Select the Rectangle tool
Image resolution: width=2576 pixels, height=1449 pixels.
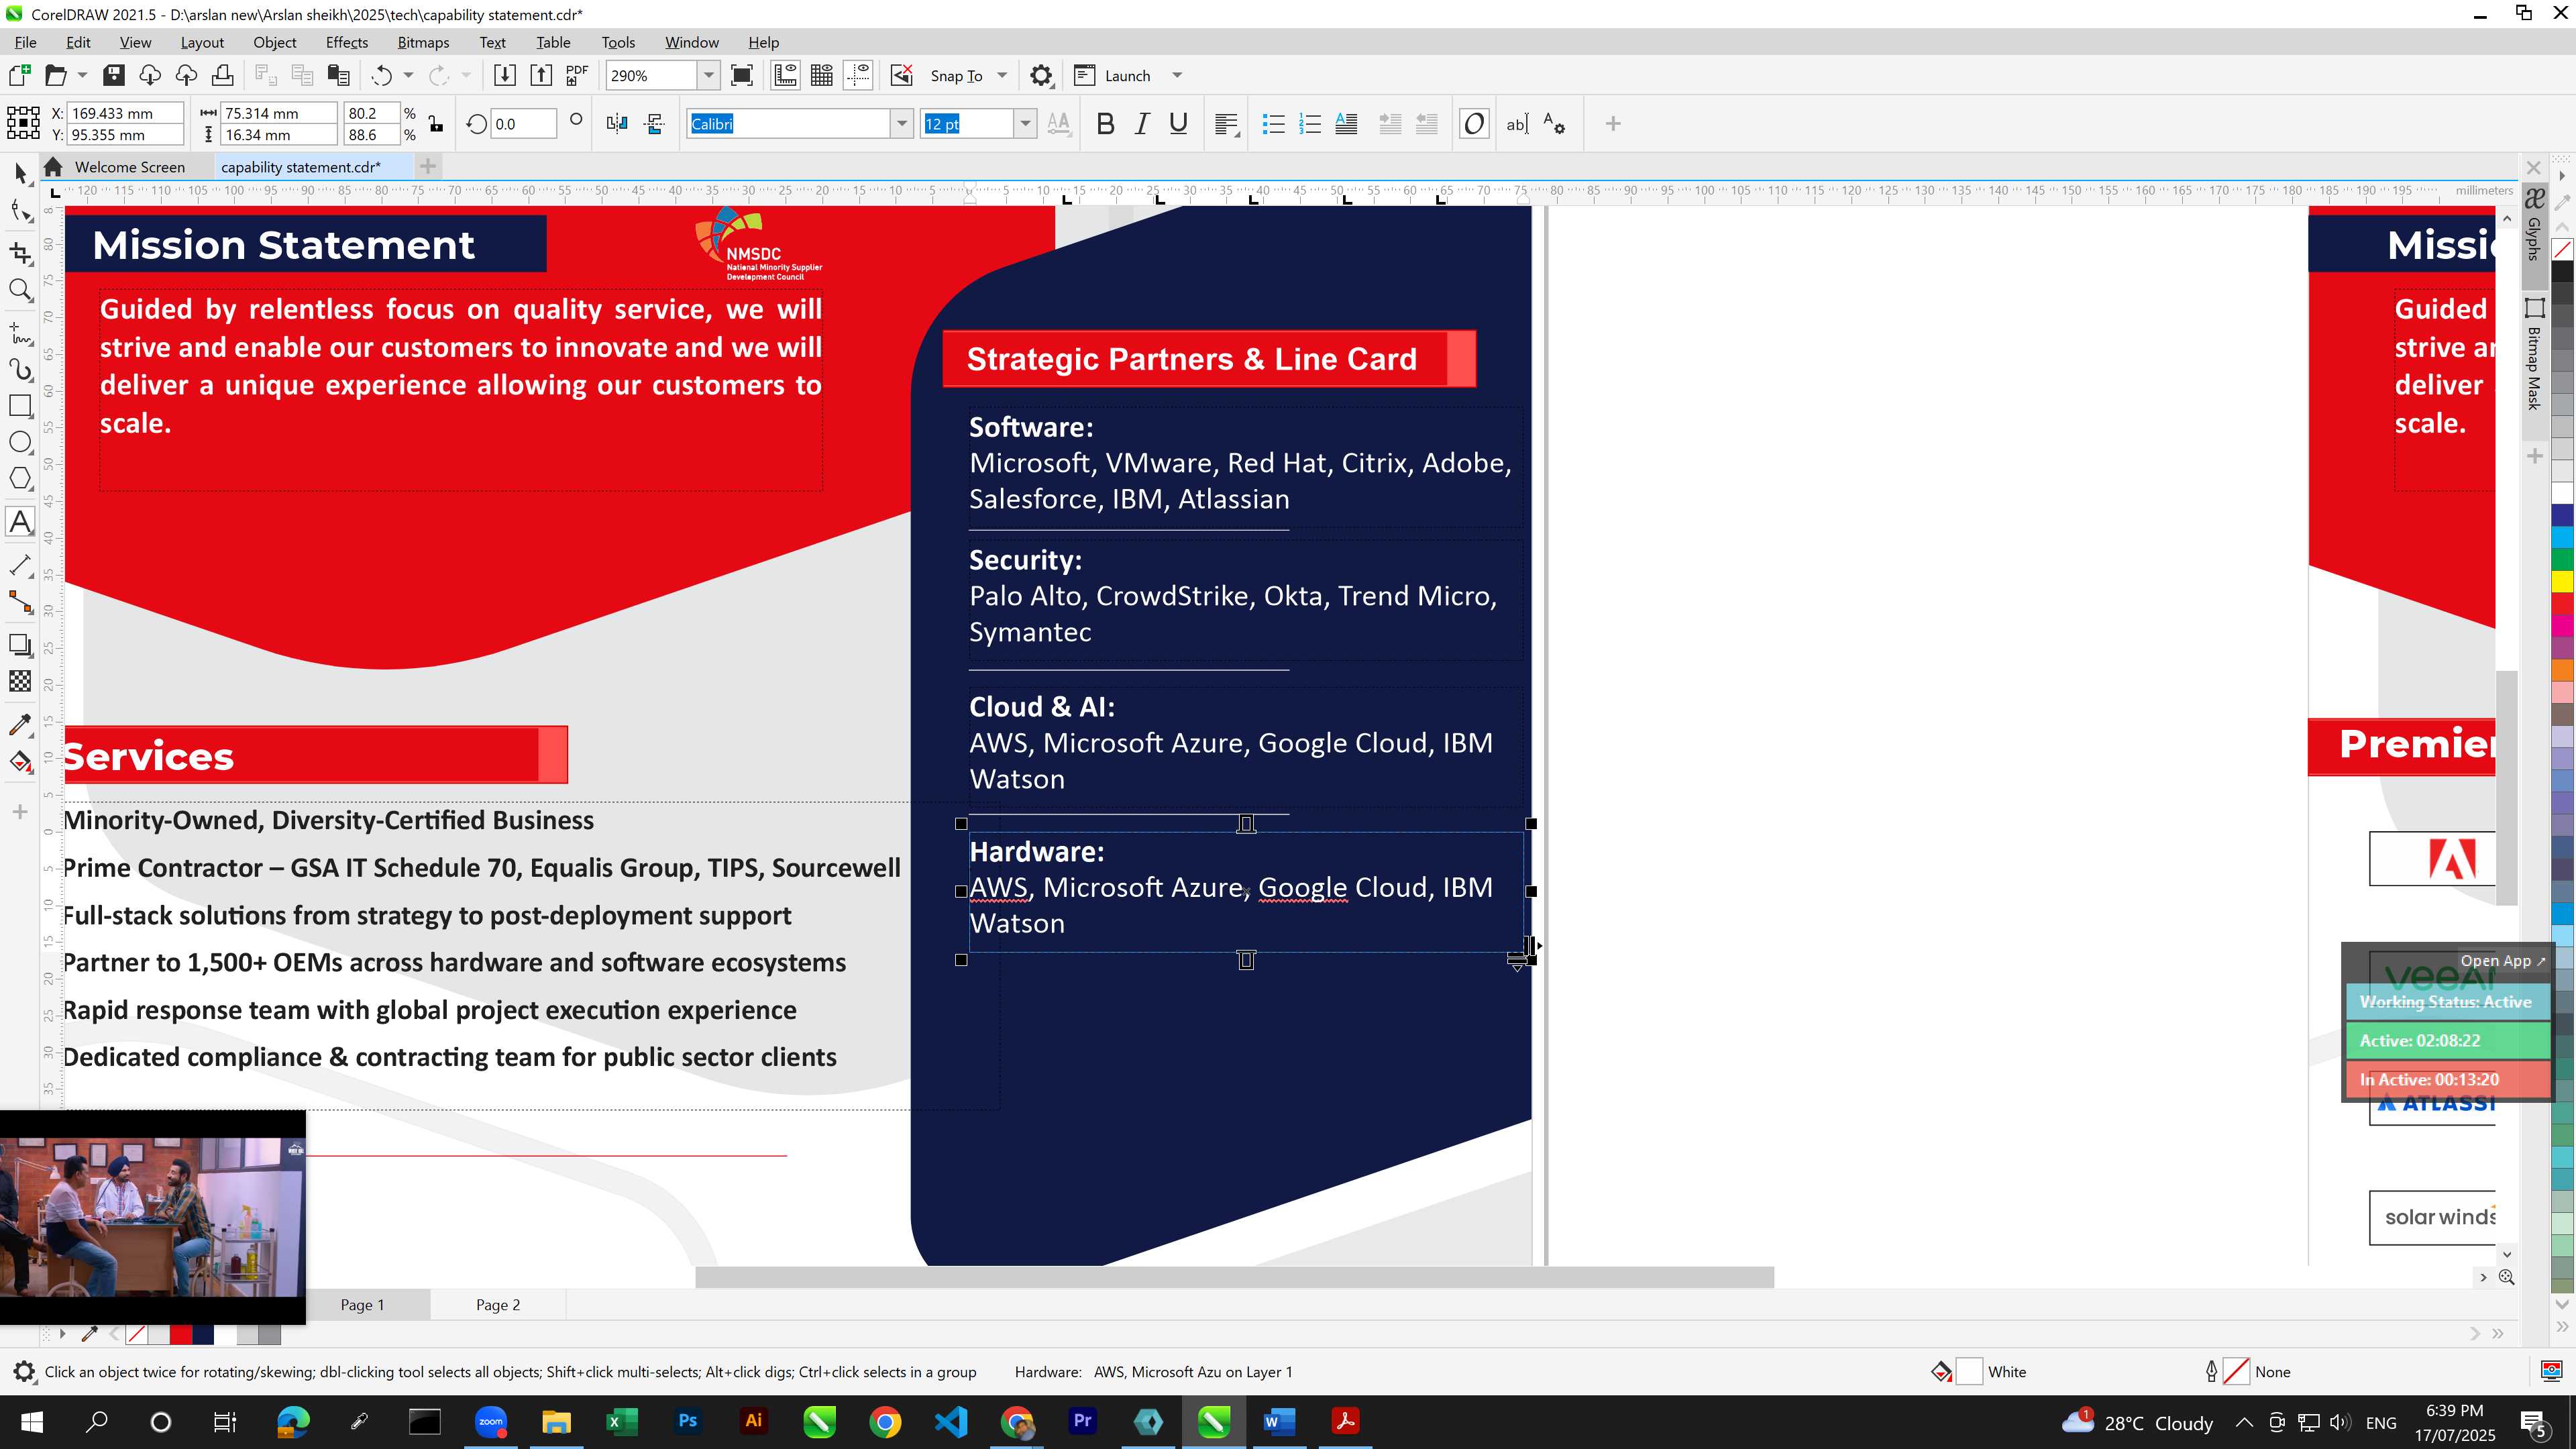tap(20, 405)
